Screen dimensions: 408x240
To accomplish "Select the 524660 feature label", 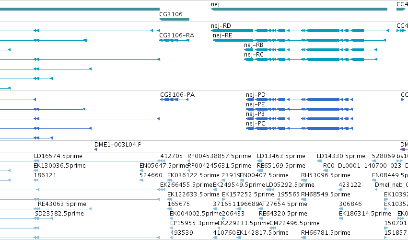I will coord(151,175).
